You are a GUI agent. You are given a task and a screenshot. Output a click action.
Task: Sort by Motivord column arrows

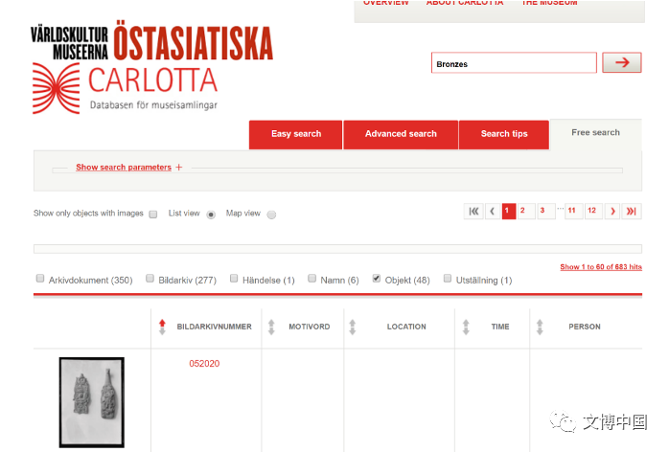271,328
